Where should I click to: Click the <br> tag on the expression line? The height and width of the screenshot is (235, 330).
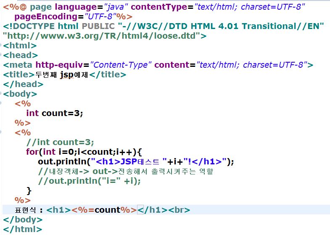(x=179, y=210)
